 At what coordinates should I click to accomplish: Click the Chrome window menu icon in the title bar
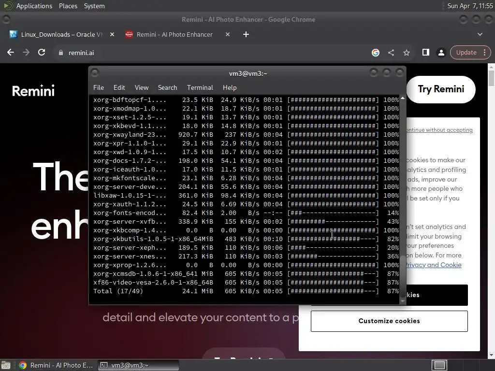[x=6, y=19]
